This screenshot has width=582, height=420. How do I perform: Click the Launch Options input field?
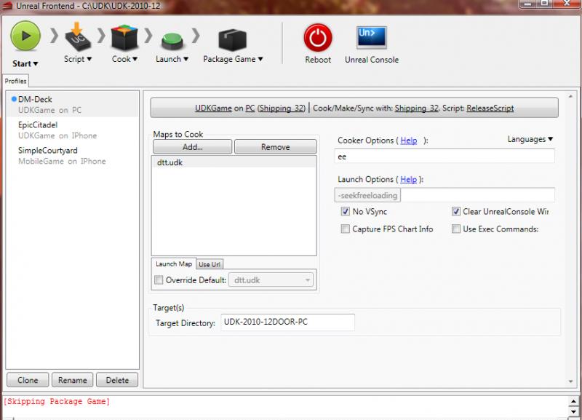[x=478, y=195]
